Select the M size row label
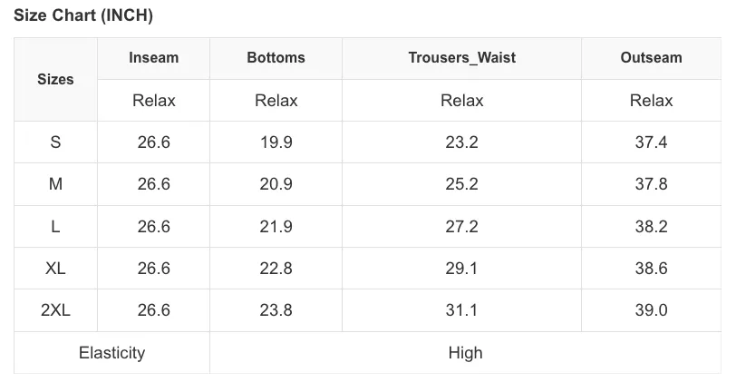 pyautogui.click(x=55, y=184)
